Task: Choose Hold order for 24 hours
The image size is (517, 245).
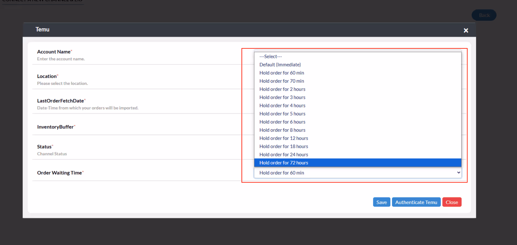Action: (x=358, y=155)
